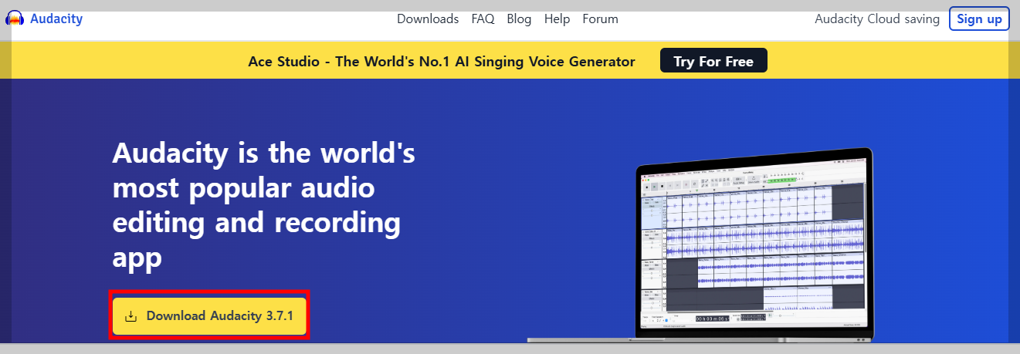The height and width of the screenshot is (354, 1020).
Task: Go to the FAQ page
Action: [x=483, y=19]
